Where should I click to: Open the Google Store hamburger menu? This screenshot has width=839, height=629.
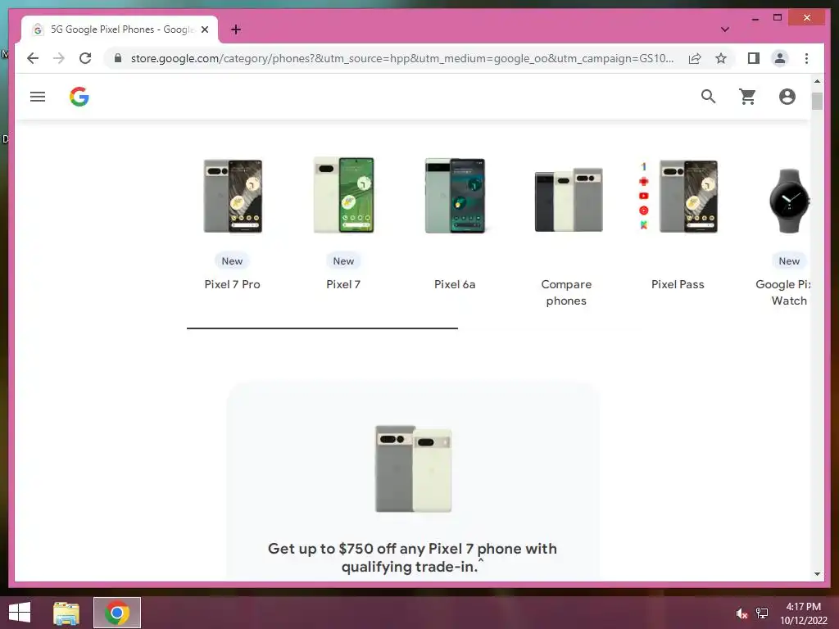[38, 97]
